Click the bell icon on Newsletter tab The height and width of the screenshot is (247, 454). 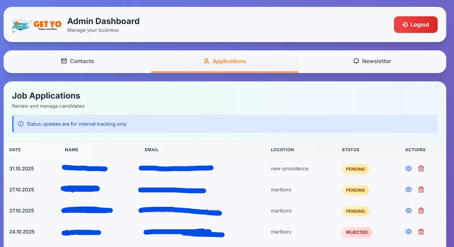pos(356,61)
